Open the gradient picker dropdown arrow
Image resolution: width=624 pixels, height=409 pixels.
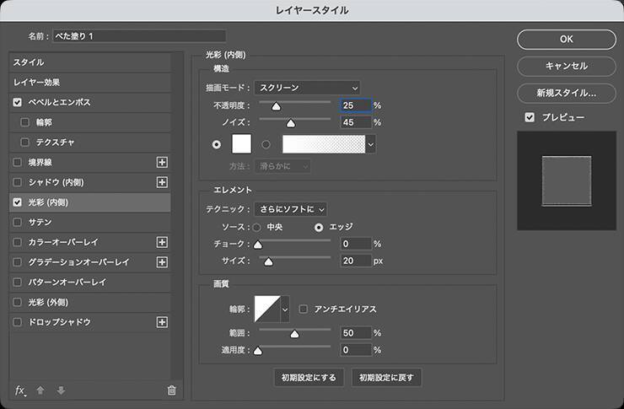[x=371, y=144]
